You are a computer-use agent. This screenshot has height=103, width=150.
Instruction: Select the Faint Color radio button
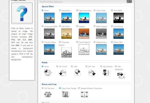pos(94,10)
